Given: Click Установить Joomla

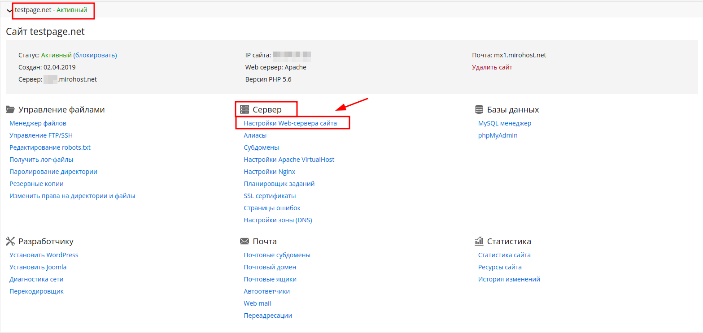Looking at the screenshot, I should click(x=38, y=267).
